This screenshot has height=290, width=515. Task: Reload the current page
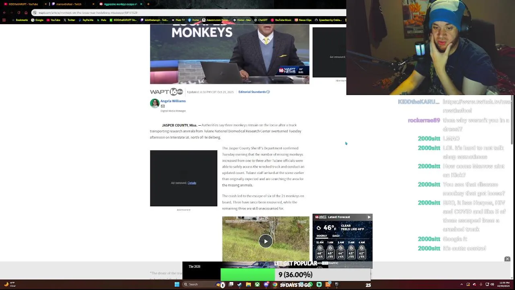[19, 12]
